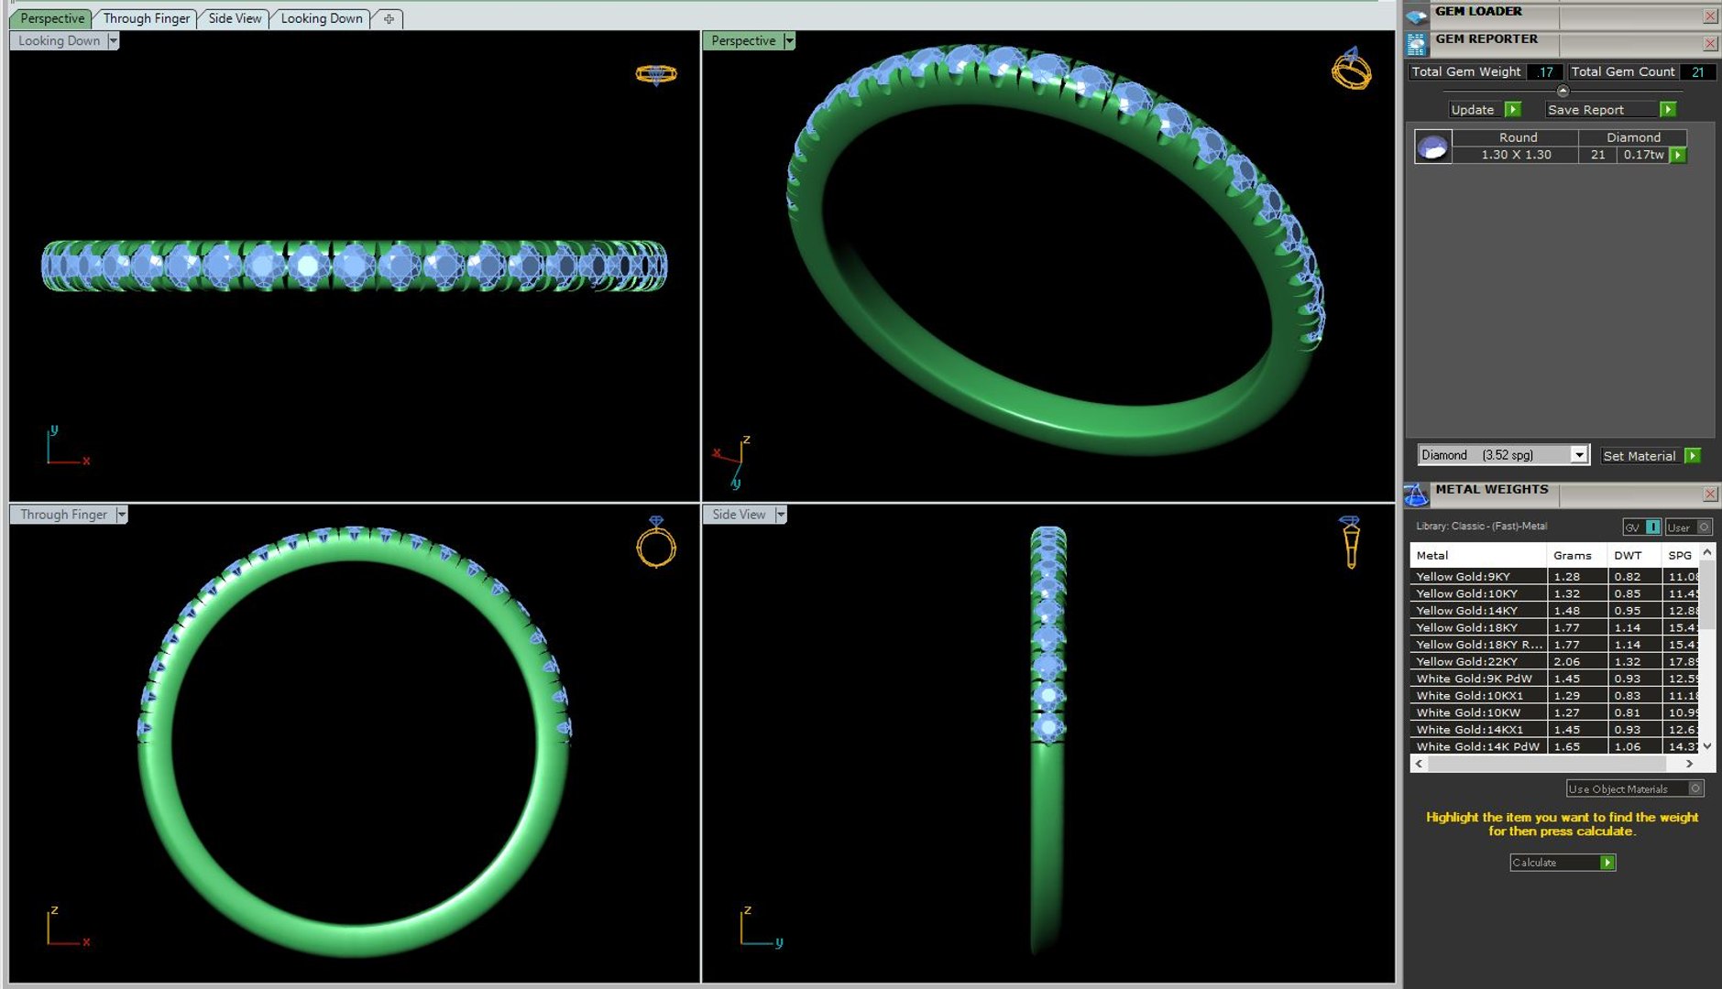Click the DWT column header
Screen dimensions: 1722x989
[1635, 555]
